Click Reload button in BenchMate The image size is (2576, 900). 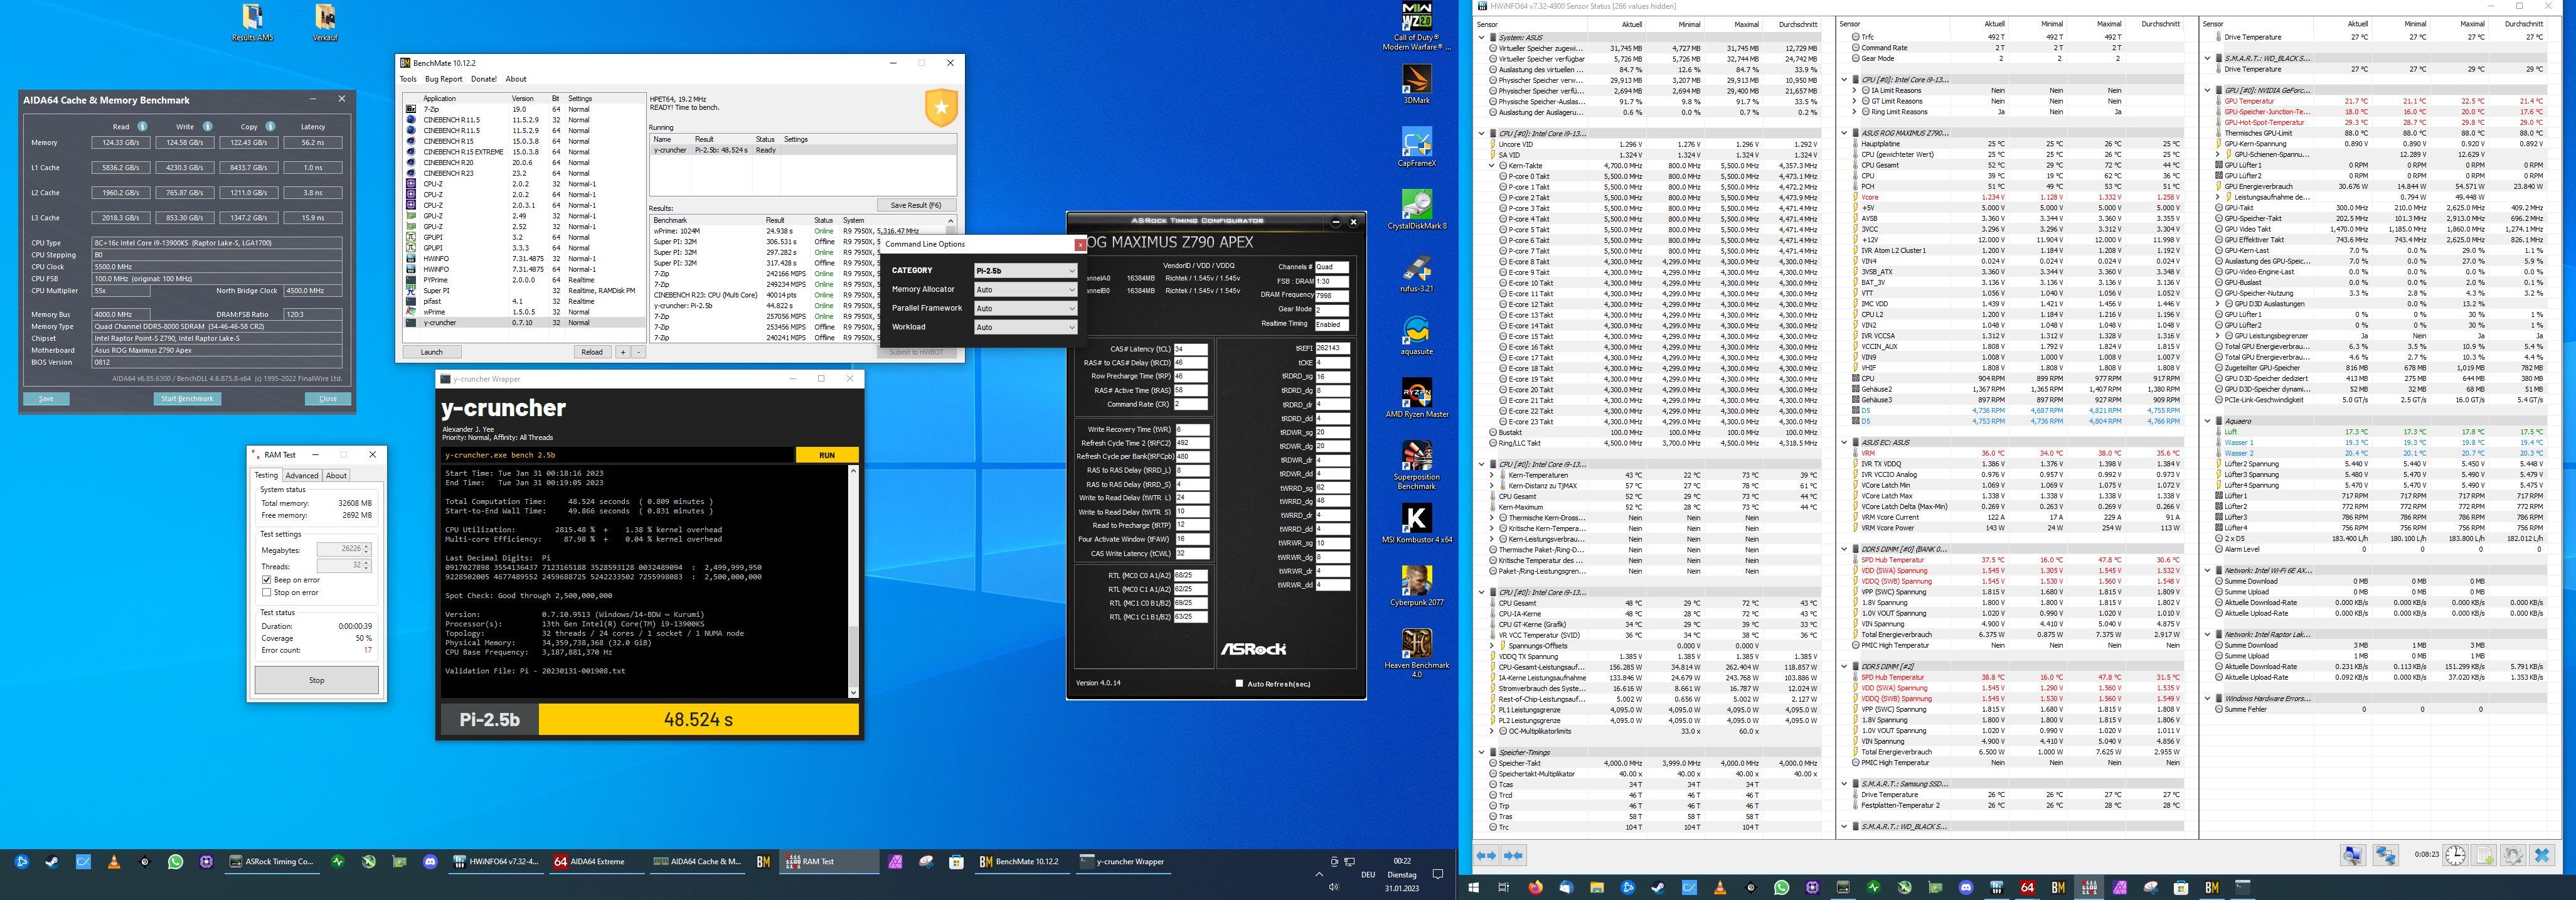592,352
